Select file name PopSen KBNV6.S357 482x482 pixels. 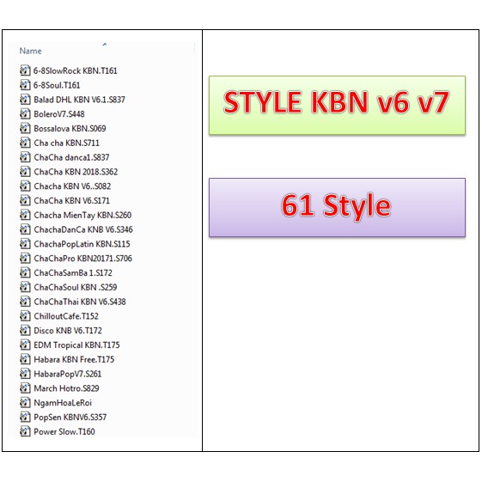[70, 418]
